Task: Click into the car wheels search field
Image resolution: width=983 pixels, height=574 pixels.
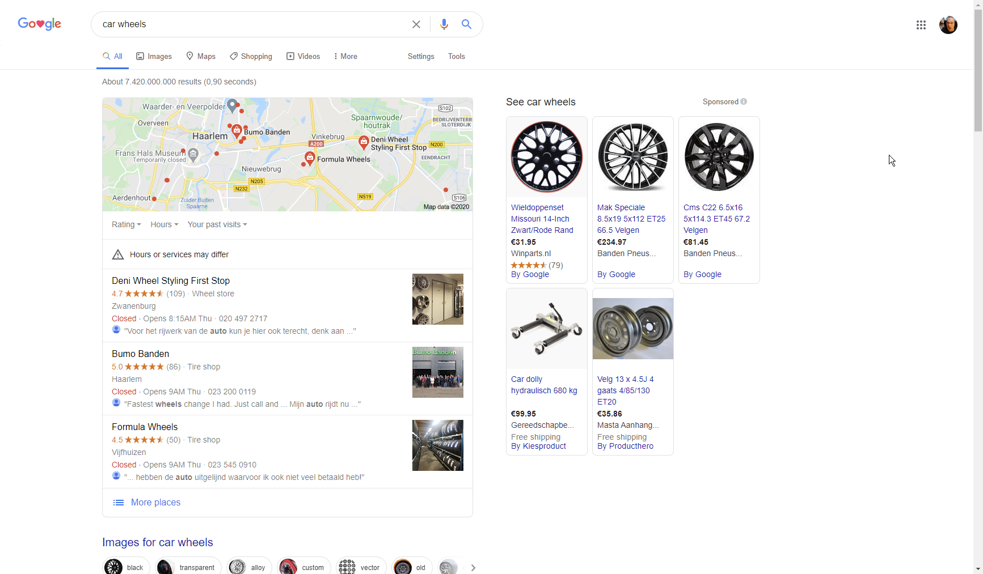Action: [252, 24]
